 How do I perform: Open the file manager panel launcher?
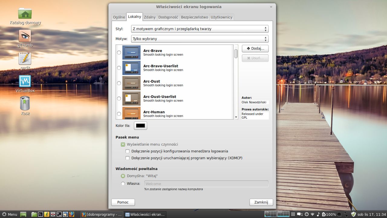34,214
